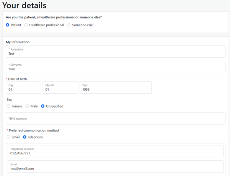Image resolution: width=230 pixels, height=176 pixels.
Task: Select the Someone else radio option
Action: pos(69,25)
